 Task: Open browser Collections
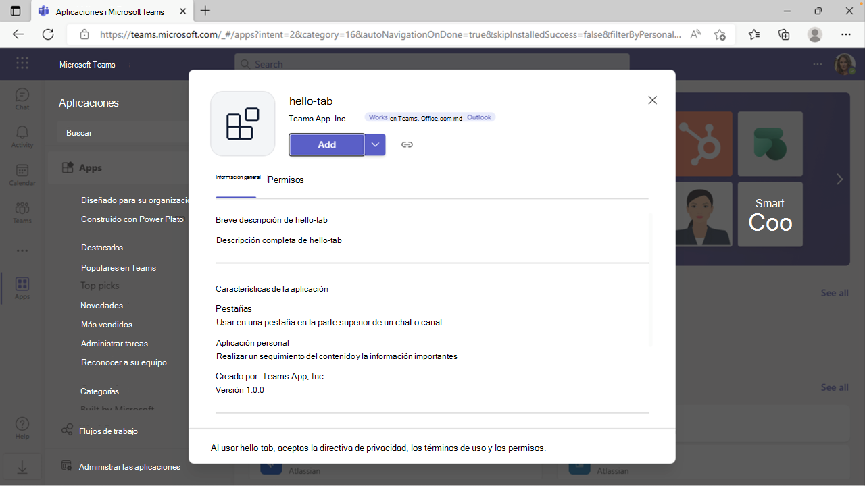[x=784, y=34]
